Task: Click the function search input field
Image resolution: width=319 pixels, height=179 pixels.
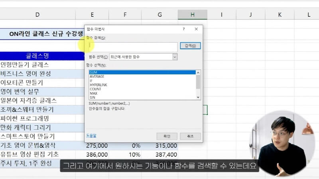Action: 133,47
